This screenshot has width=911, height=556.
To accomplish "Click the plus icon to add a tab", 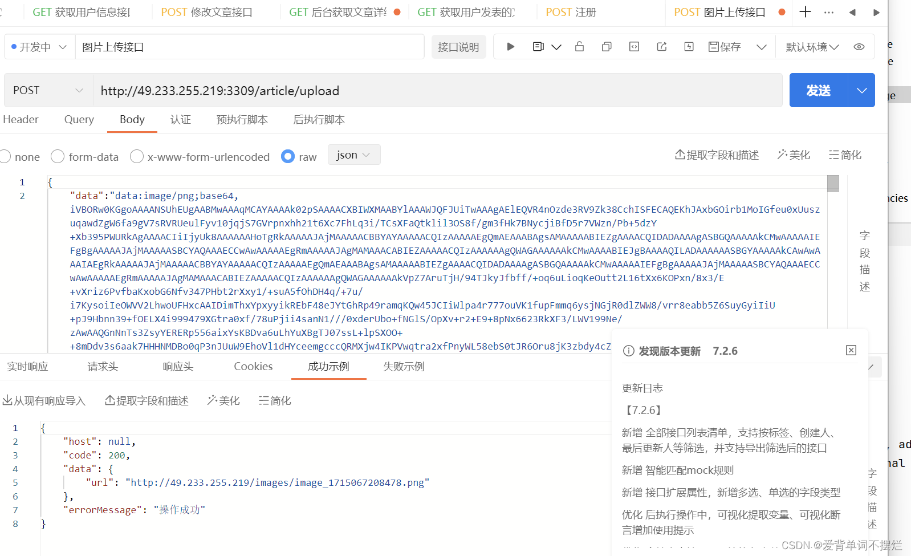I will coord(805,12).
